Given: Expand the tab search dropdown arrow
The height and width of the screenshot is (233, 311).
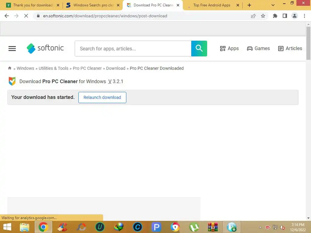Looking at the screenshot, I should click(273, 5).
